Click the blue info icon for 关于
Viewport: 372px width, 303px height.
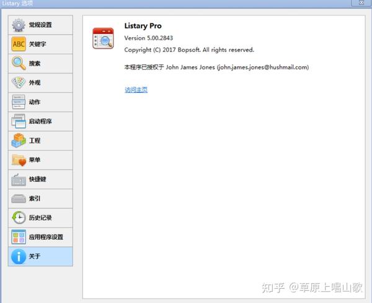[19, 256]
